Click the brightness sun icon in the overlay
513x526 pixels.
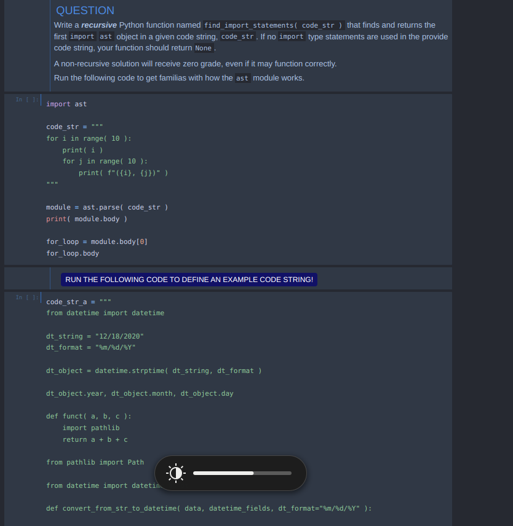click(x=176, y=473)
